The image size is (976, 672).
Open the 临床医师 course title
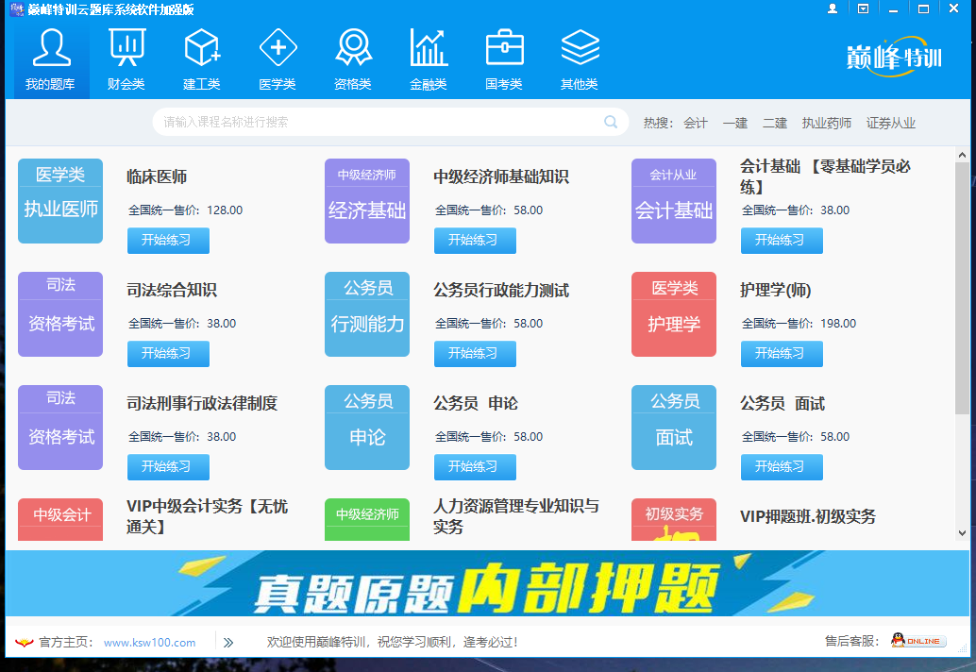[x=157, y=176]
